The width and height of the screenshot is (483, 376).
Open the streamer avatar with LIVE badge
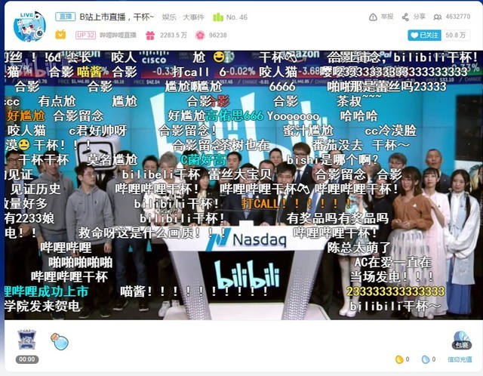(29, 27)
